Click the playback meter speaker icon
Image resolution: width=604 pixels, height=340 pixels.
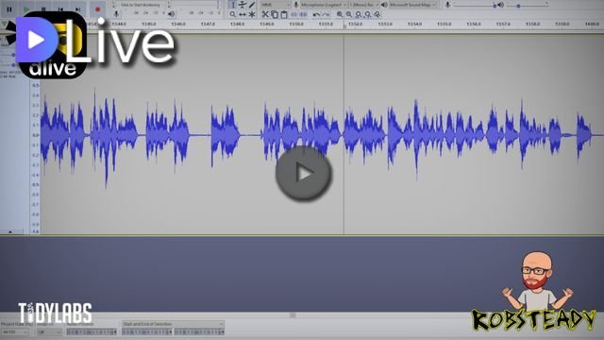coord(172,14)
